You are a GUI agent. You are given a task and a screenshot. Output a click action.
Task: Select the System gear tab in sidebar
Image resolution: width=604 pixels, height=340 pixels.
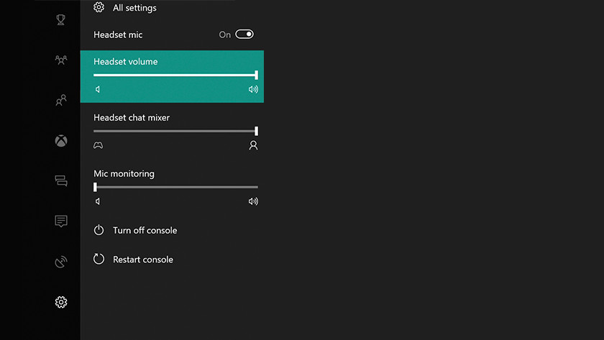(61, 302)
